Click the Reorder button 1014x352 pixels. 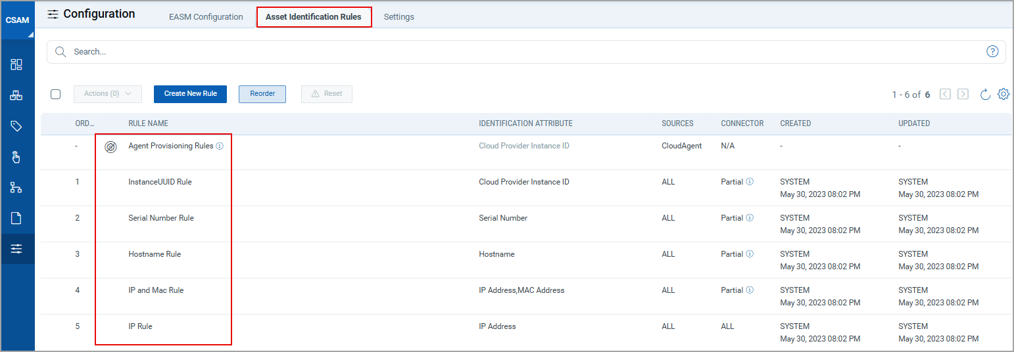(x=262, y=94)
